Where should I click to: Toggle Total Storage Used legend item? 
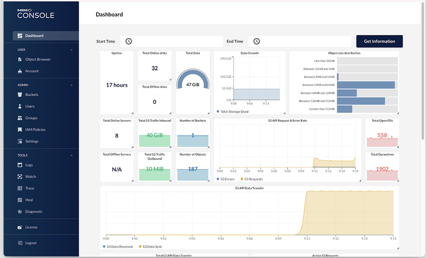pos(234,112)
